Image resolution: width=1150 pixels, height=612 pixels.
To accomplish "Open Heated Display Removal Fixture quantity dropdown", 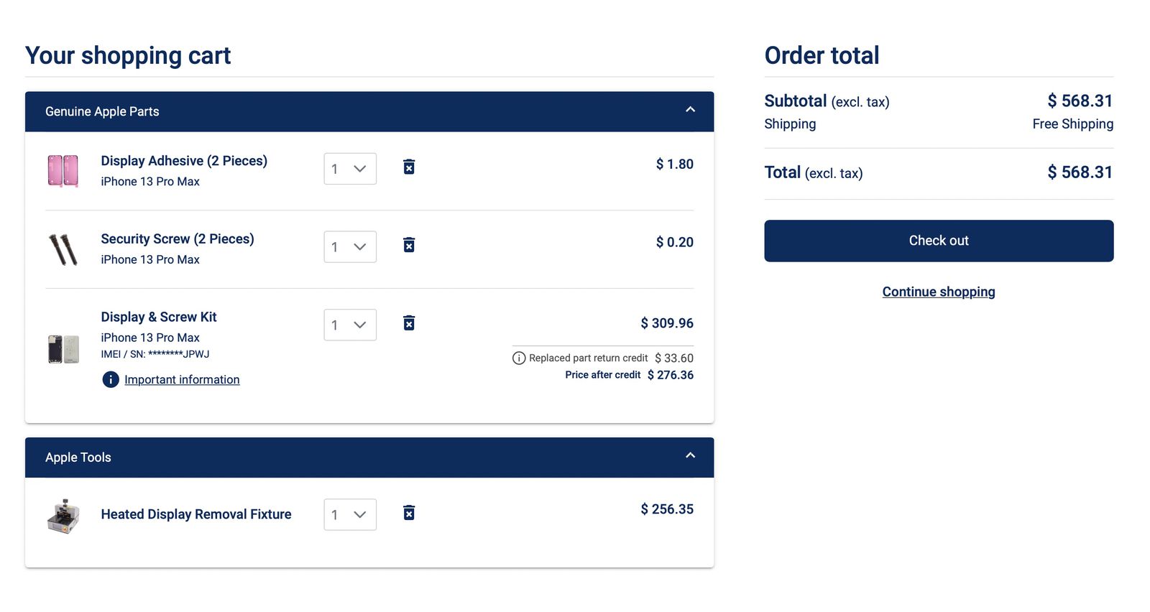I will pyautogui.click(x=350, y=514).
